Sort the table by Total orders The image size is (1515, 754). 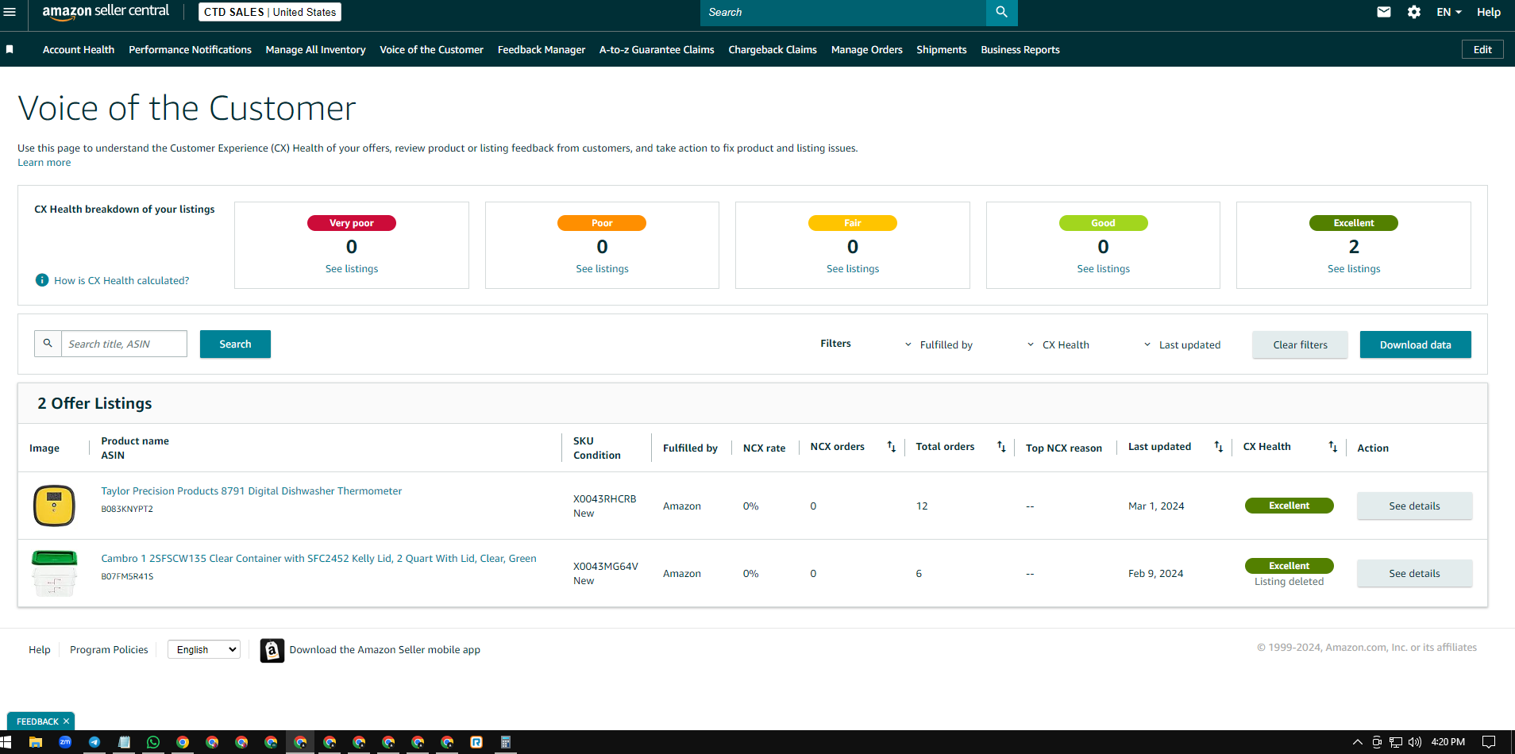(x=1001, y=447)
